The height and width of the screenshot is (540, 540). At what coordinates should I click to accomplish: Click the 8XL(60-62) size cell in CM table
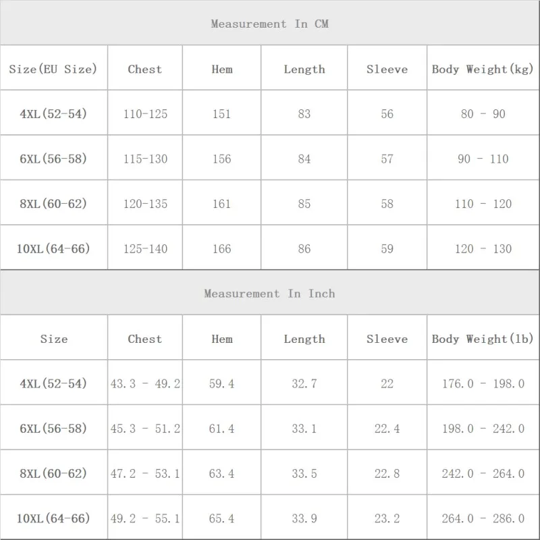click(x=53, y=204)
